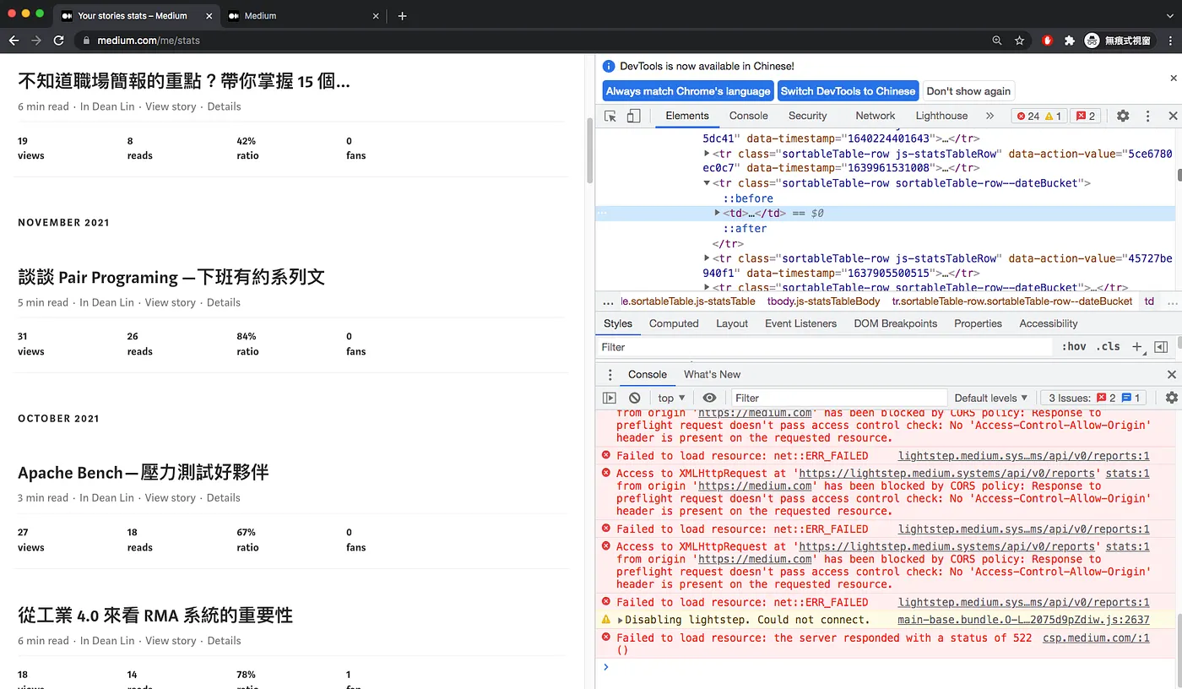Expand tr with data-action-value 5ce6780
This screenshot has height=689, width=1182.
coord(708,154)
